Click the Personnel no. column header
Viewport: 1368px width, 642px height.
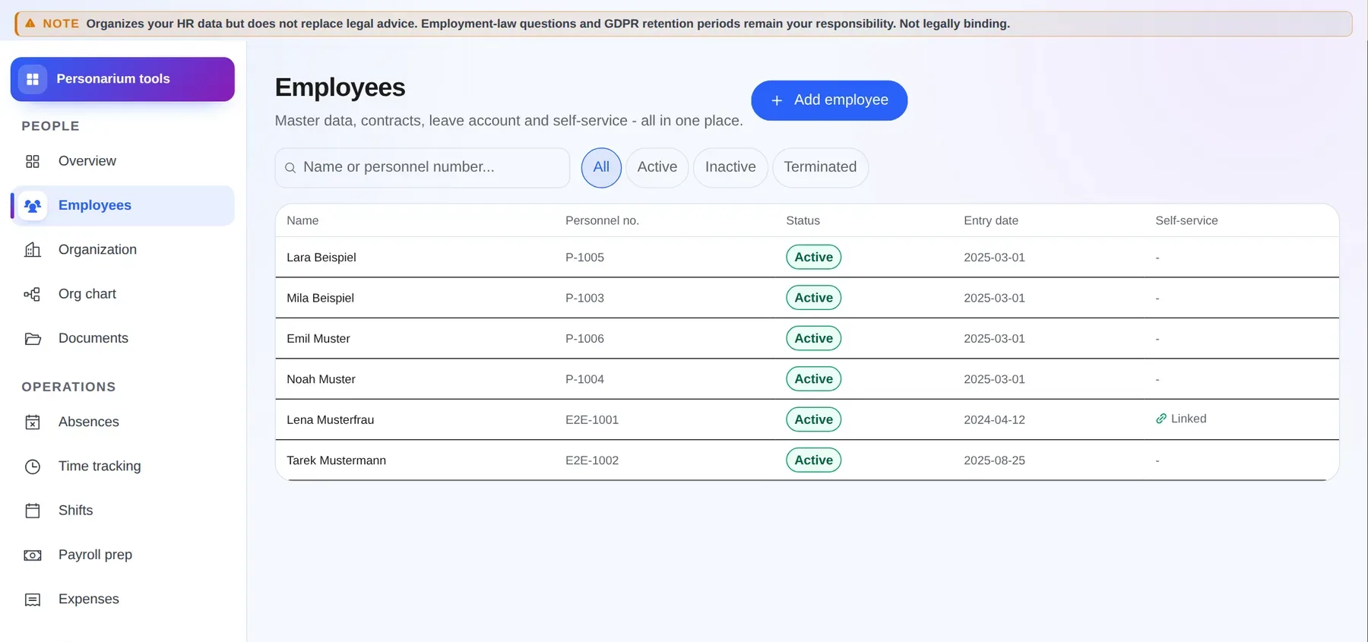602,220
